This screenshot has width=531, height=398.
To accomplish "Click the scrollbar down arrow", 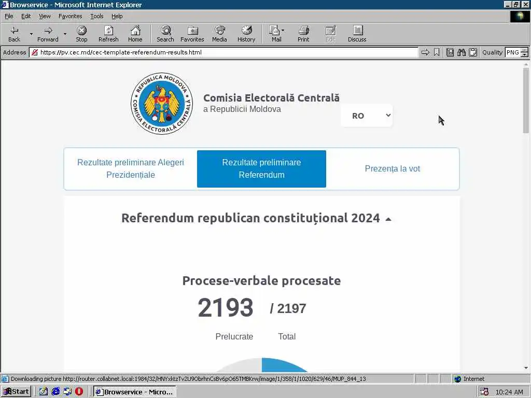I will coord(526,368).
